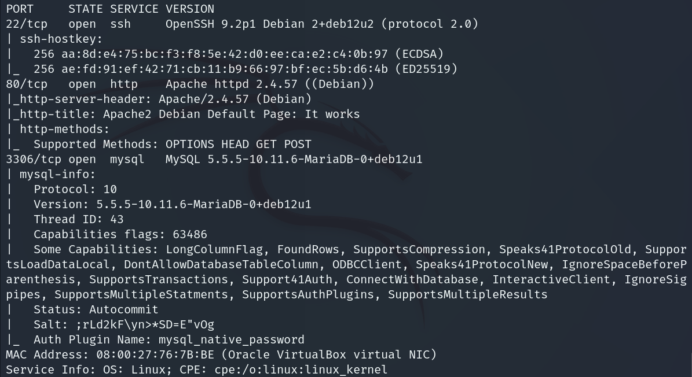Click the Supported Methods OPTIONS HEAD GET POST line

coord(172,145)
